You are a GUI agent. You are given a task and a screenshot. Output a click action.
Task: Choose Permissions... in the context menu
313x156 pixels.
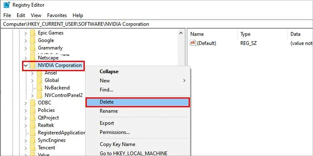(138, 132)
